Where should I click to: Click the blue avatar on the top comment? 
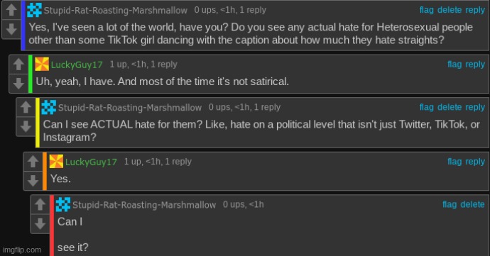point(34,10)
